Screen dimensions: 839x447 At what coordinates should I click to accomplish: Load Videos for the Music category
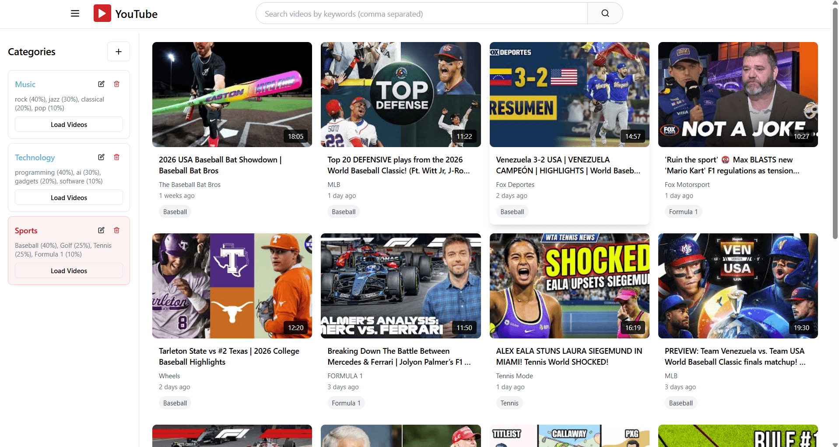(68, 124)
